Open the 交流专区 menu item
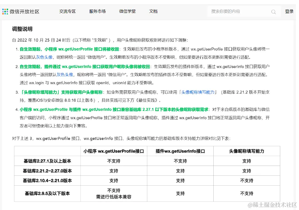The height and width of the screenshot is (210, 299). point(67,11)
